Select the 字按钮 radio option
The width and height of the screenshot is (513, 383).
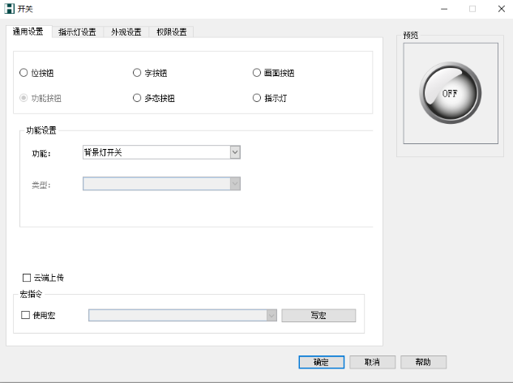137,73
